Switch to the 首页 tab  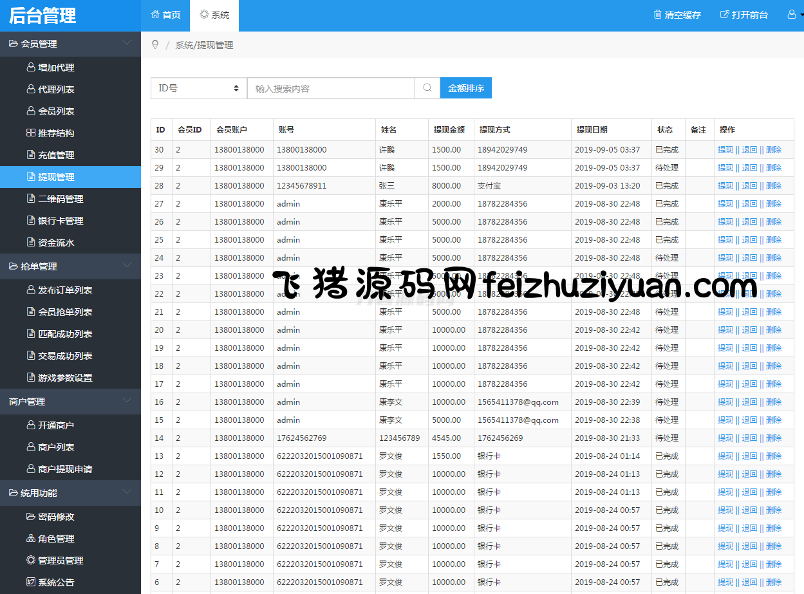pyautogui.click(x=165, y=15)
